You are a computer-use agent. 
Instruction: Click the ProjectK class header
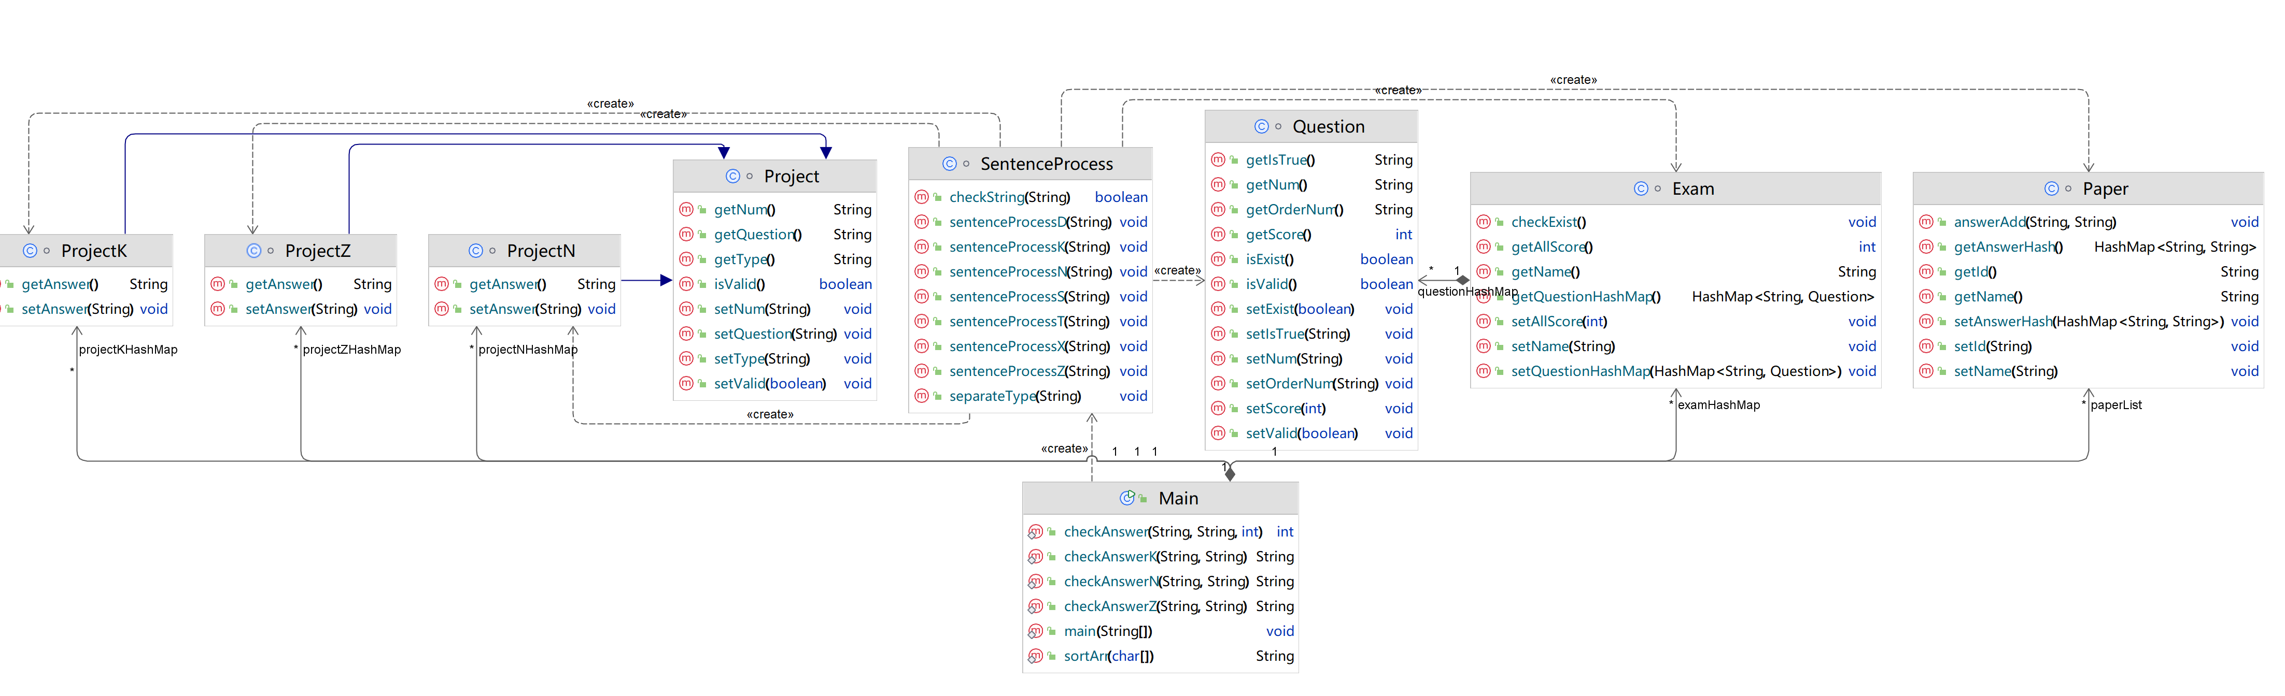(93, 251)
